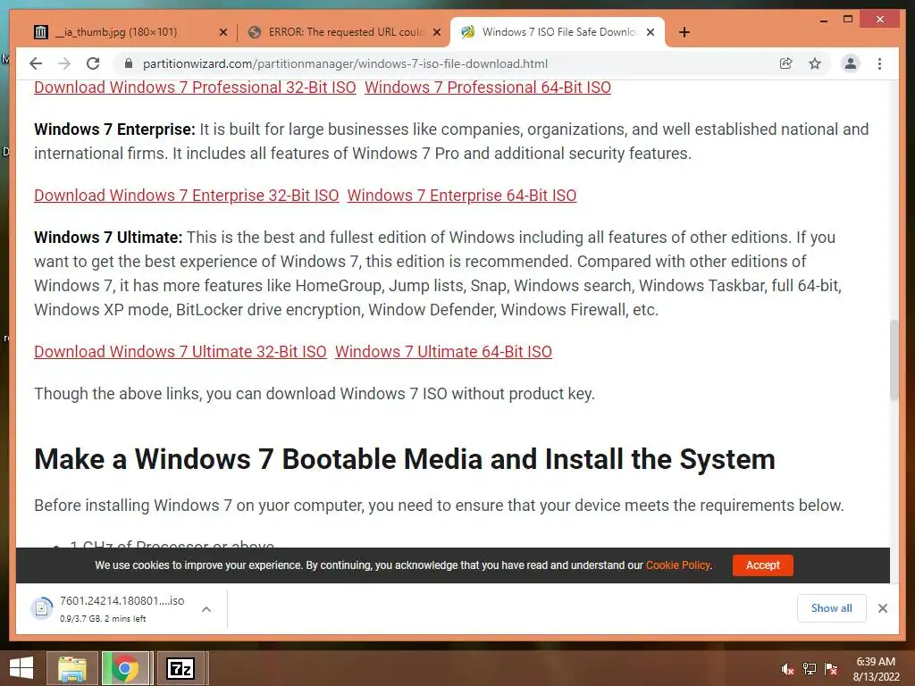Close the downloads bar
This screenshot has height=686, width=915.
[882, 608]
